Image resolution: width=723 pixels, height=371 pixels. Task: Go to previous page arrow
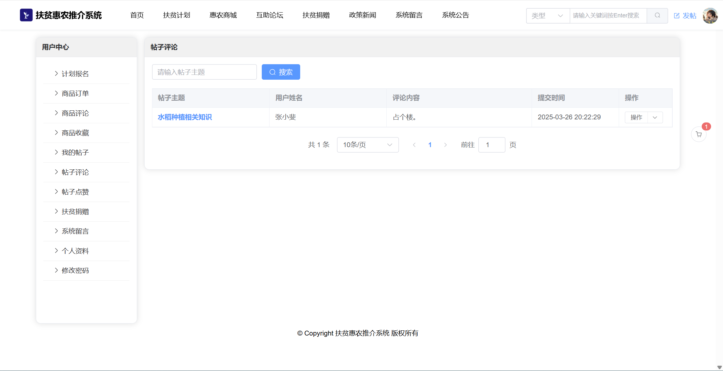click(x=414, y=145)
